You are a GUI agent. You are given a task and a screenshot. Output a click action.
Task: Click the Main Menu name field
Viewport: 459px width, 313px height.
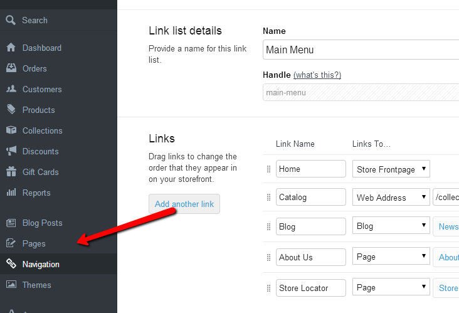[361, 50]
